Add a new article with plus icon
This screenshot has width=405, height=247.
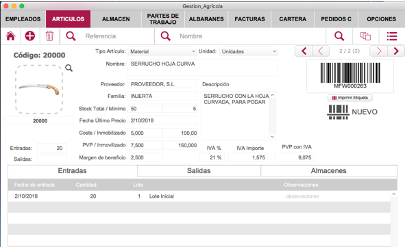(x=30, y=36)
